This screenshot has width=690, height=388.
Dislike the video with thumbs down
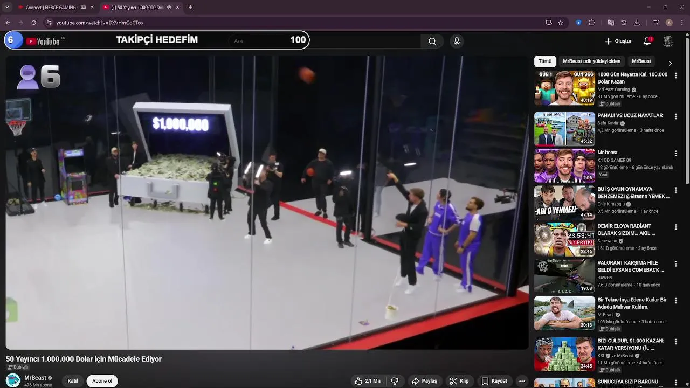395,381
